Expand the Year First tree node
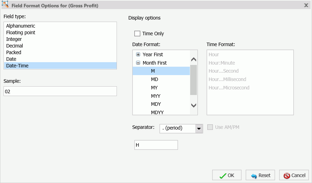This screenshot has width=312, height=183. tap(138, 54)
